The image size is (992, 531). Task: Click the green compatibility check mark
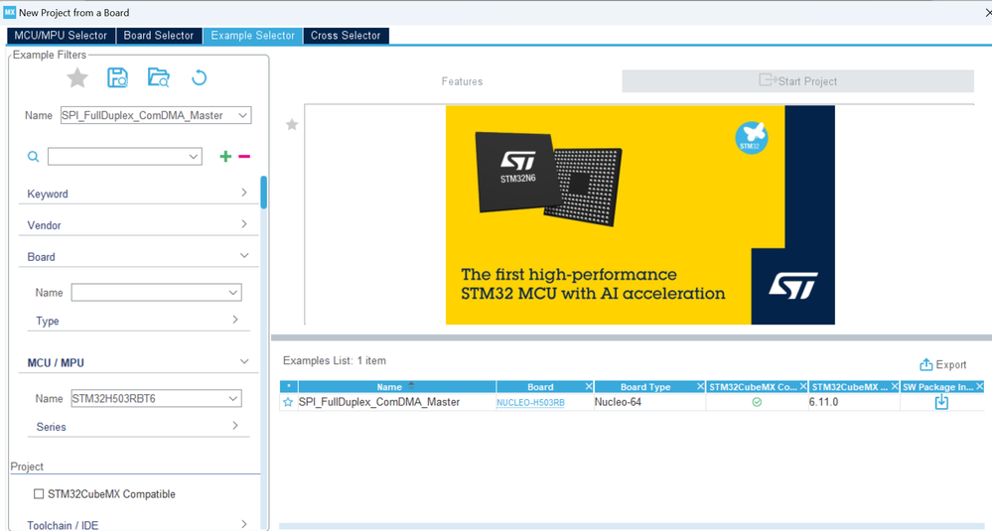757,402
